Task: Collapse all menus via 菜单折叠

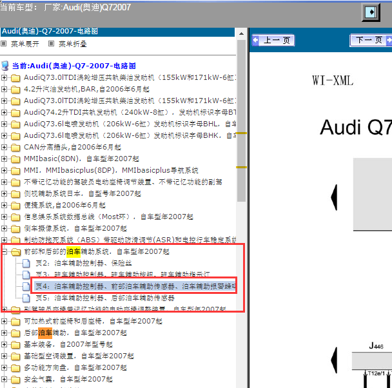Action: coord(72,44)
